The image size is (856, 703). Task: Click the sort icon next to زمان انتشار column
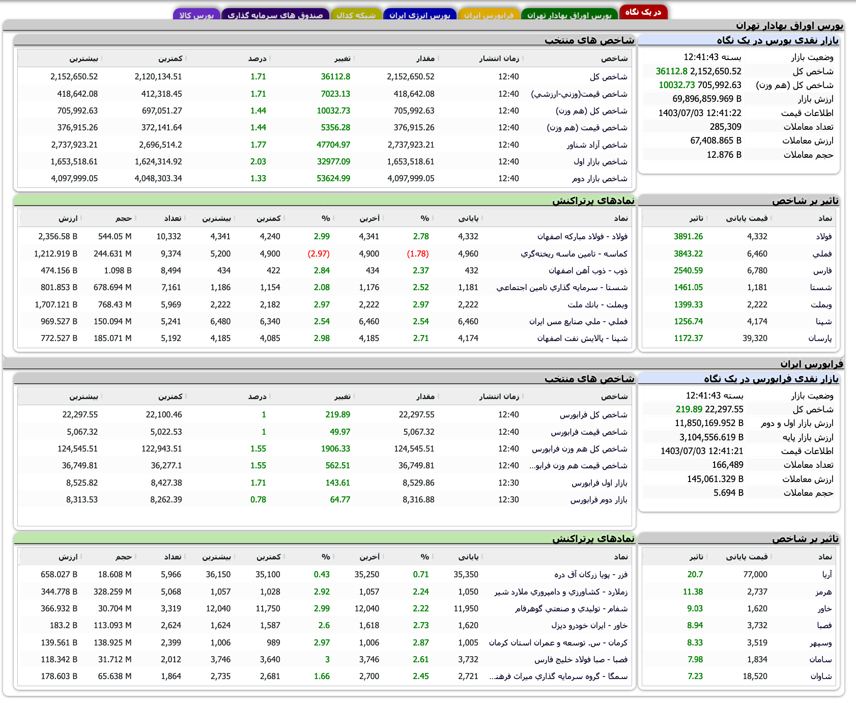[x=523, y=58]
